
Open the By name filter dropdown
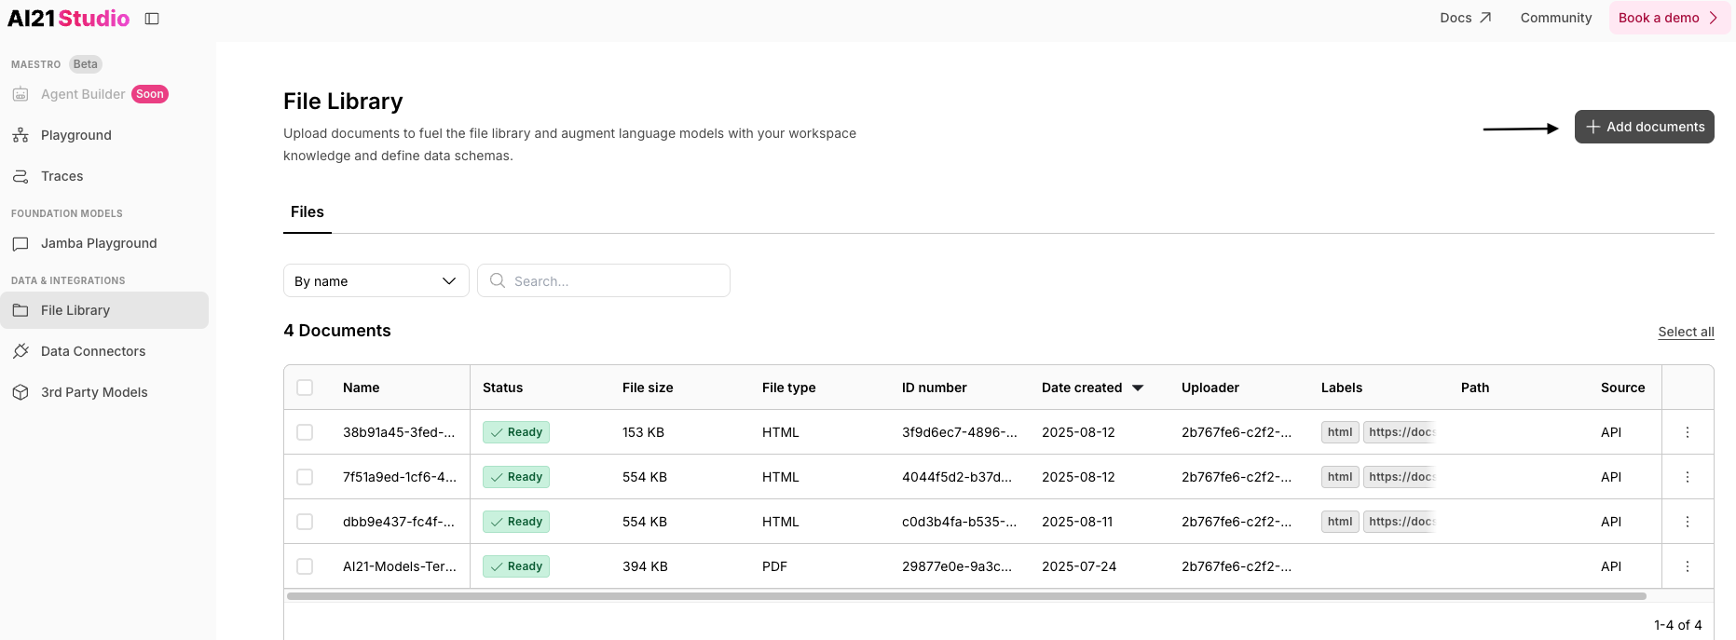click(x=376, y=280)
